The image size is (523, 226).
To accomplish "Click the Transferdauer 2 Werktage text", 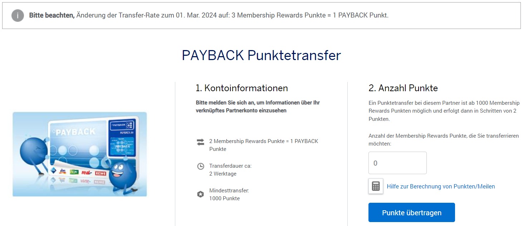I will pos(230,170).
